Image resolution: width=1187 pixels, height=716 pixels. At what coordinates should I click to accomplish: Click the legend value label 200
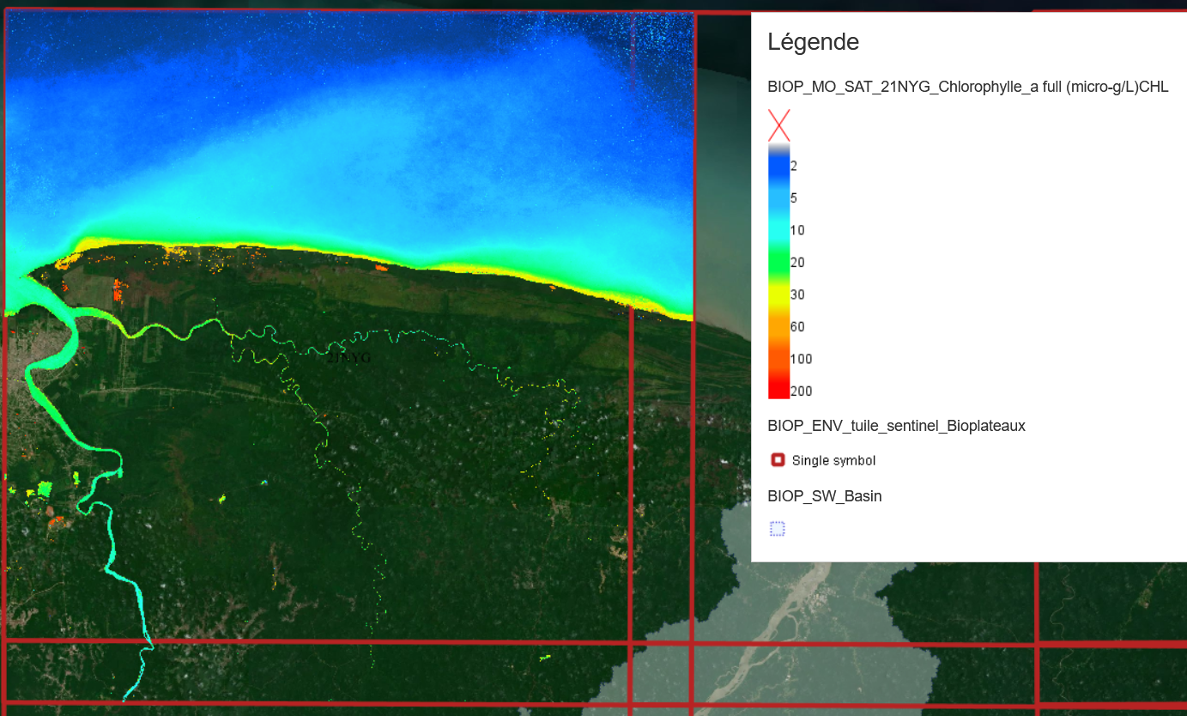(x=801, y=391)
